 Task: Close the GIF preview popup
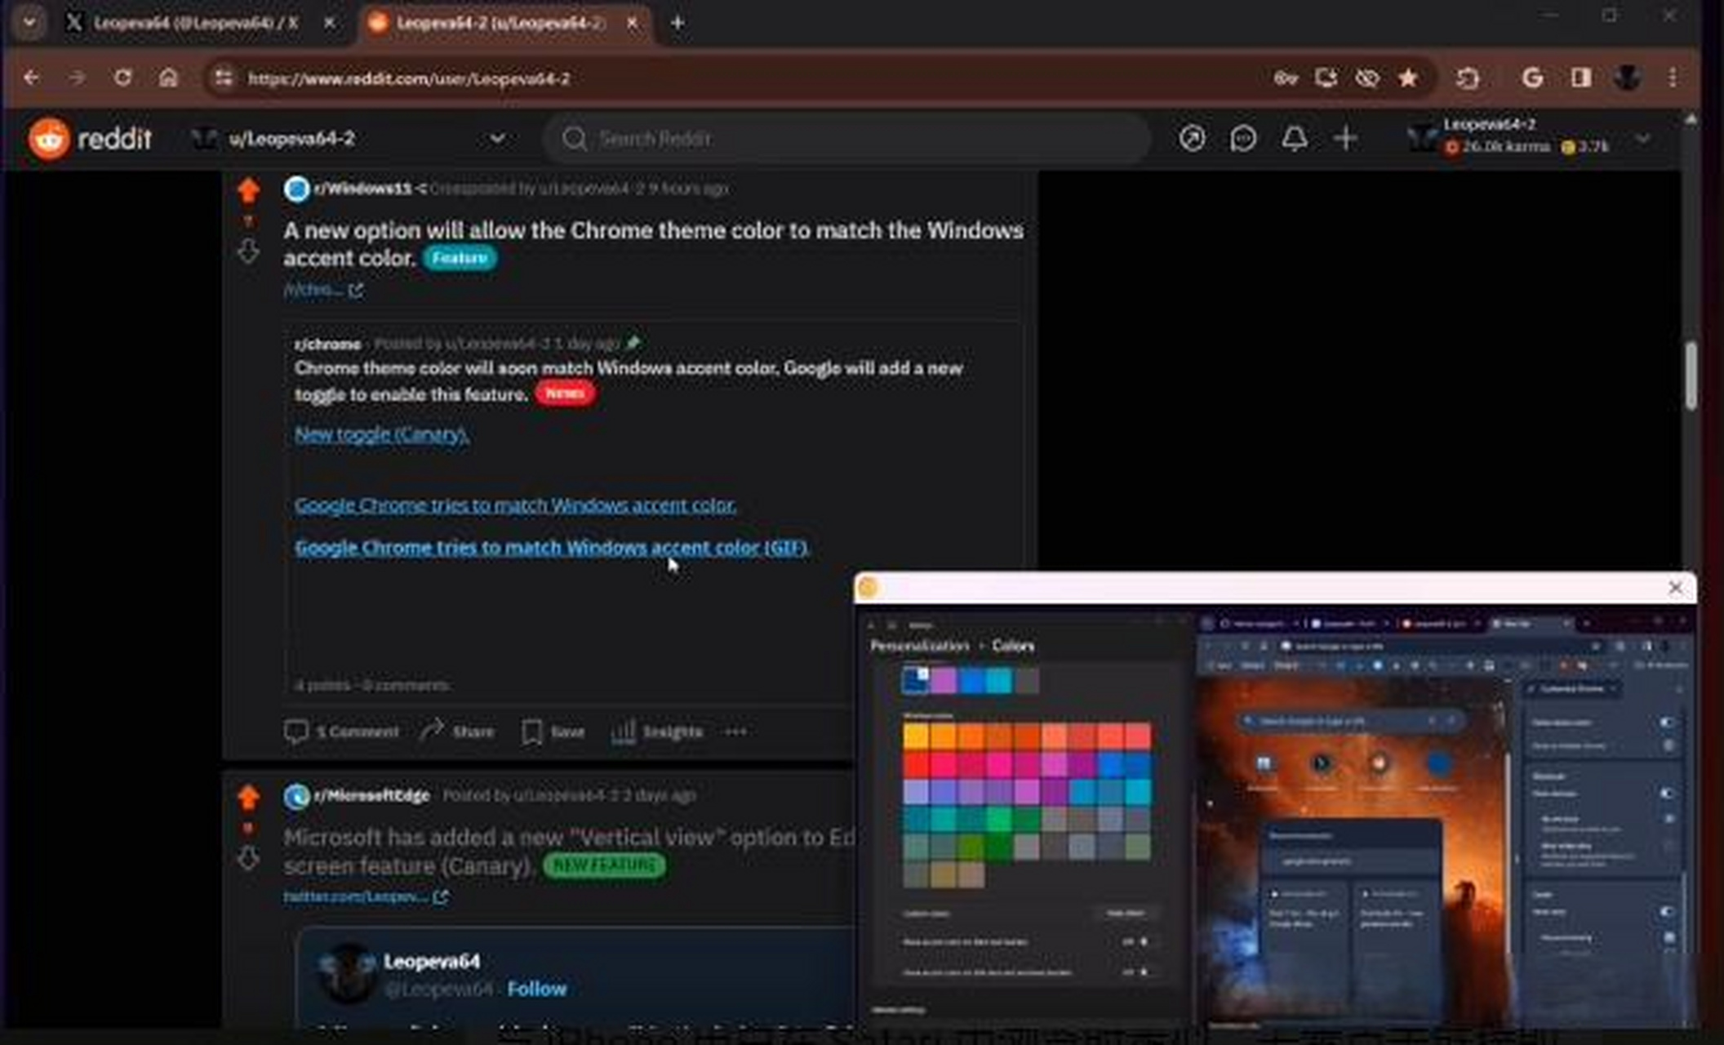click(x=1675, y=588)
